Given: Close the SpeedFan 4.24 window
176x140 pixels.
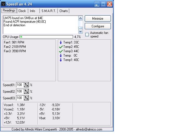Looking at the screenshot, I should coord(109,4).
